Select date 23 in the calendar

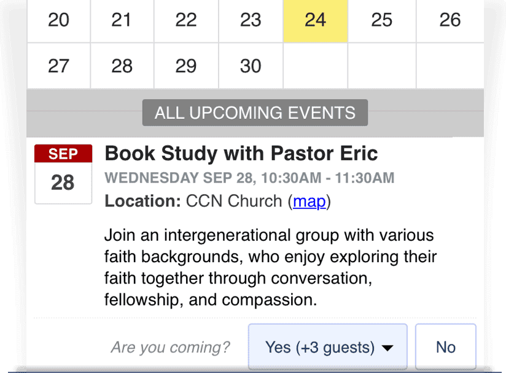[251, 20]
